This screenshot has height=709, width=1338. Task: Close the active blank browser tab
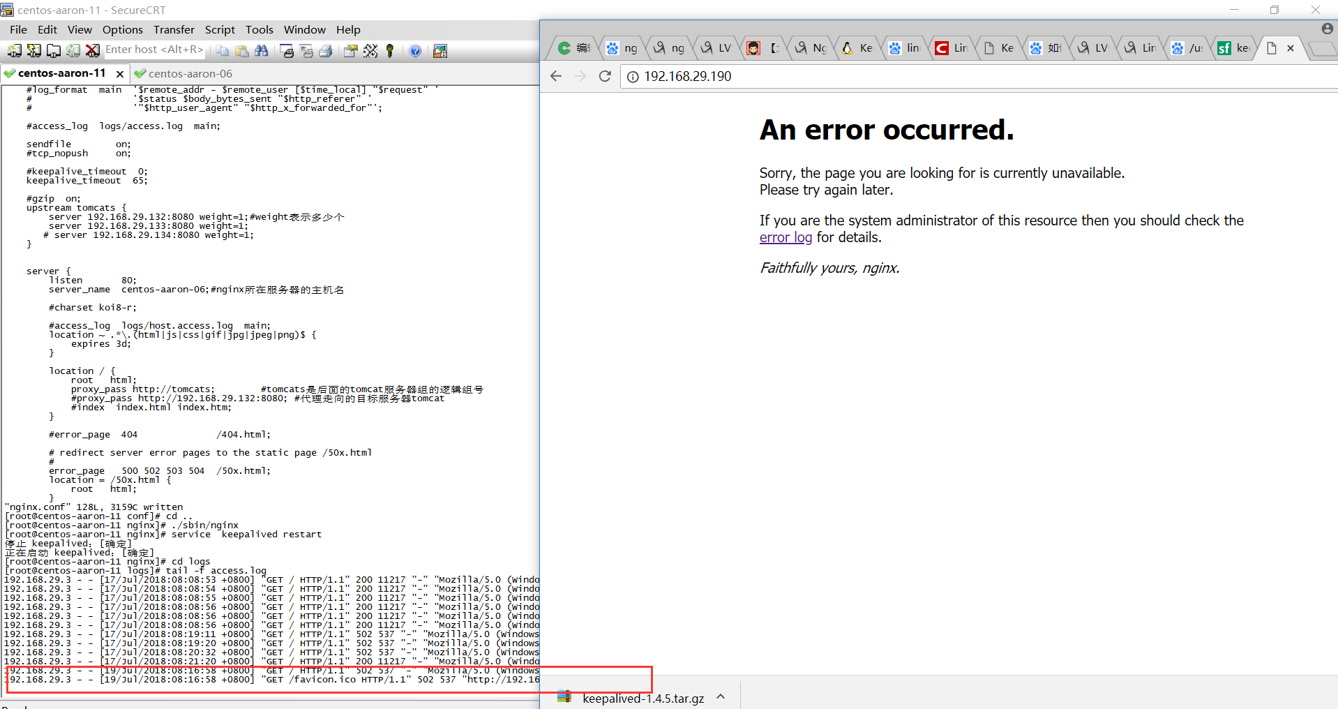coord(1291,48)
